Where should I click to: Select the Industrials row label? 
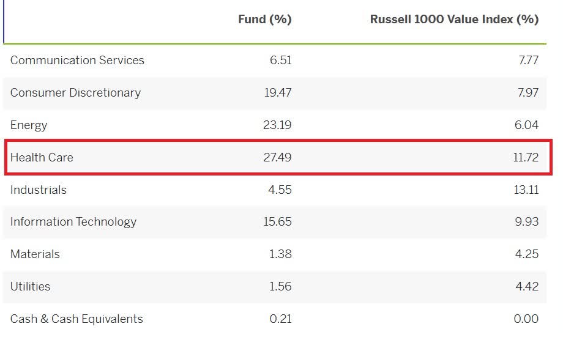pyautogui.click(x=39, y=190)
